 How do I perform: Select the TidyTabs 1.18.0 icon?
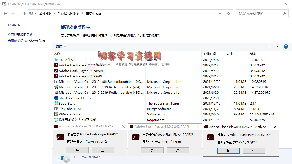(x=56, y=109)
